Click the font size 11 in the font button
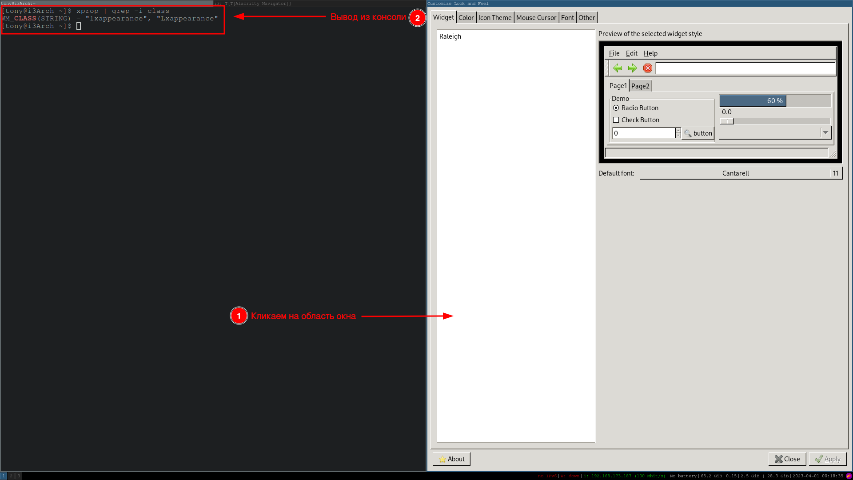This screenshot has width=853, height=480. coord(836,173)
